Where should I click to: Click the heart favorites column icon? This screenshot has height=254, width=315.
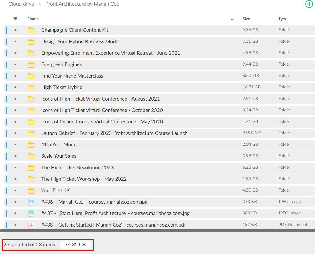click(x=15, y=19)
